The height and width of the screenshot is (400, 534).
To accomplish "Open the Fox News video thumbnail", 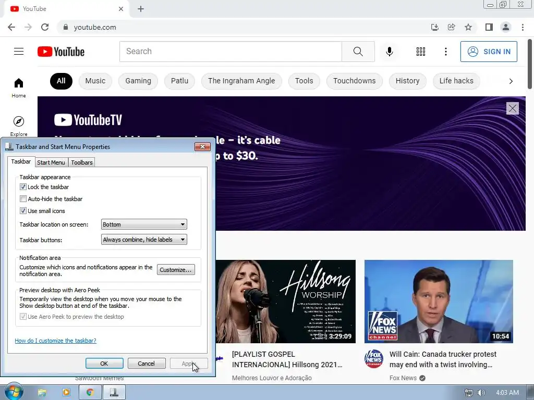I will 439,302.
